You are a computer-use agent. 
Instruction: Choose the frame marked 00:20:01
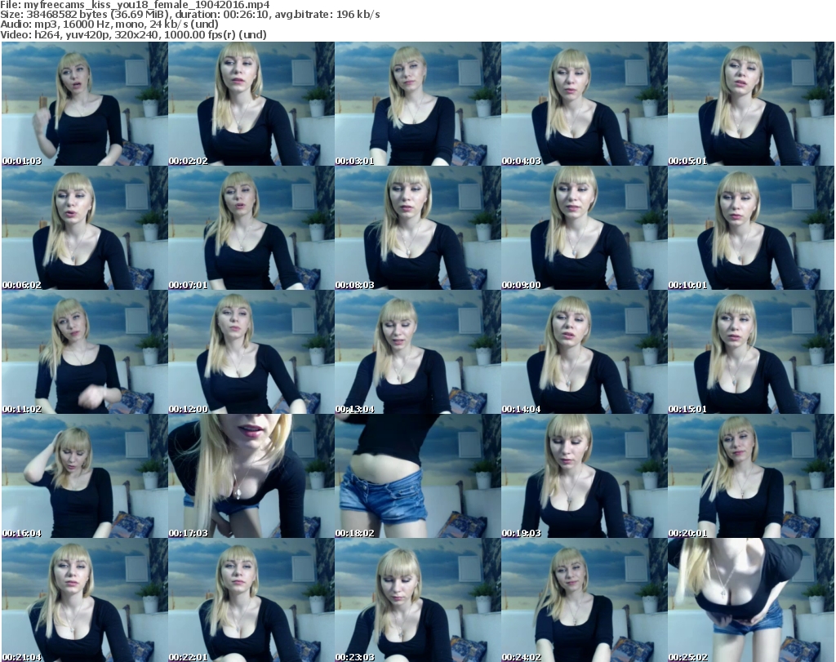click(x=751, y=477)
